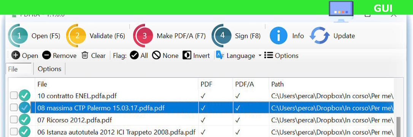Switch to the File tab
413x137 pixels.
pyautogui.click(x=19, y=69)
